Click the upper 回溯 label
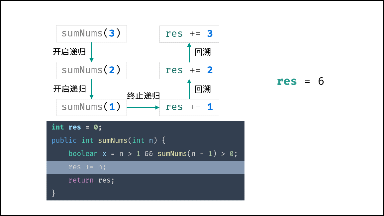Viewport: 384px width, 216px height. tap(203, 52)
